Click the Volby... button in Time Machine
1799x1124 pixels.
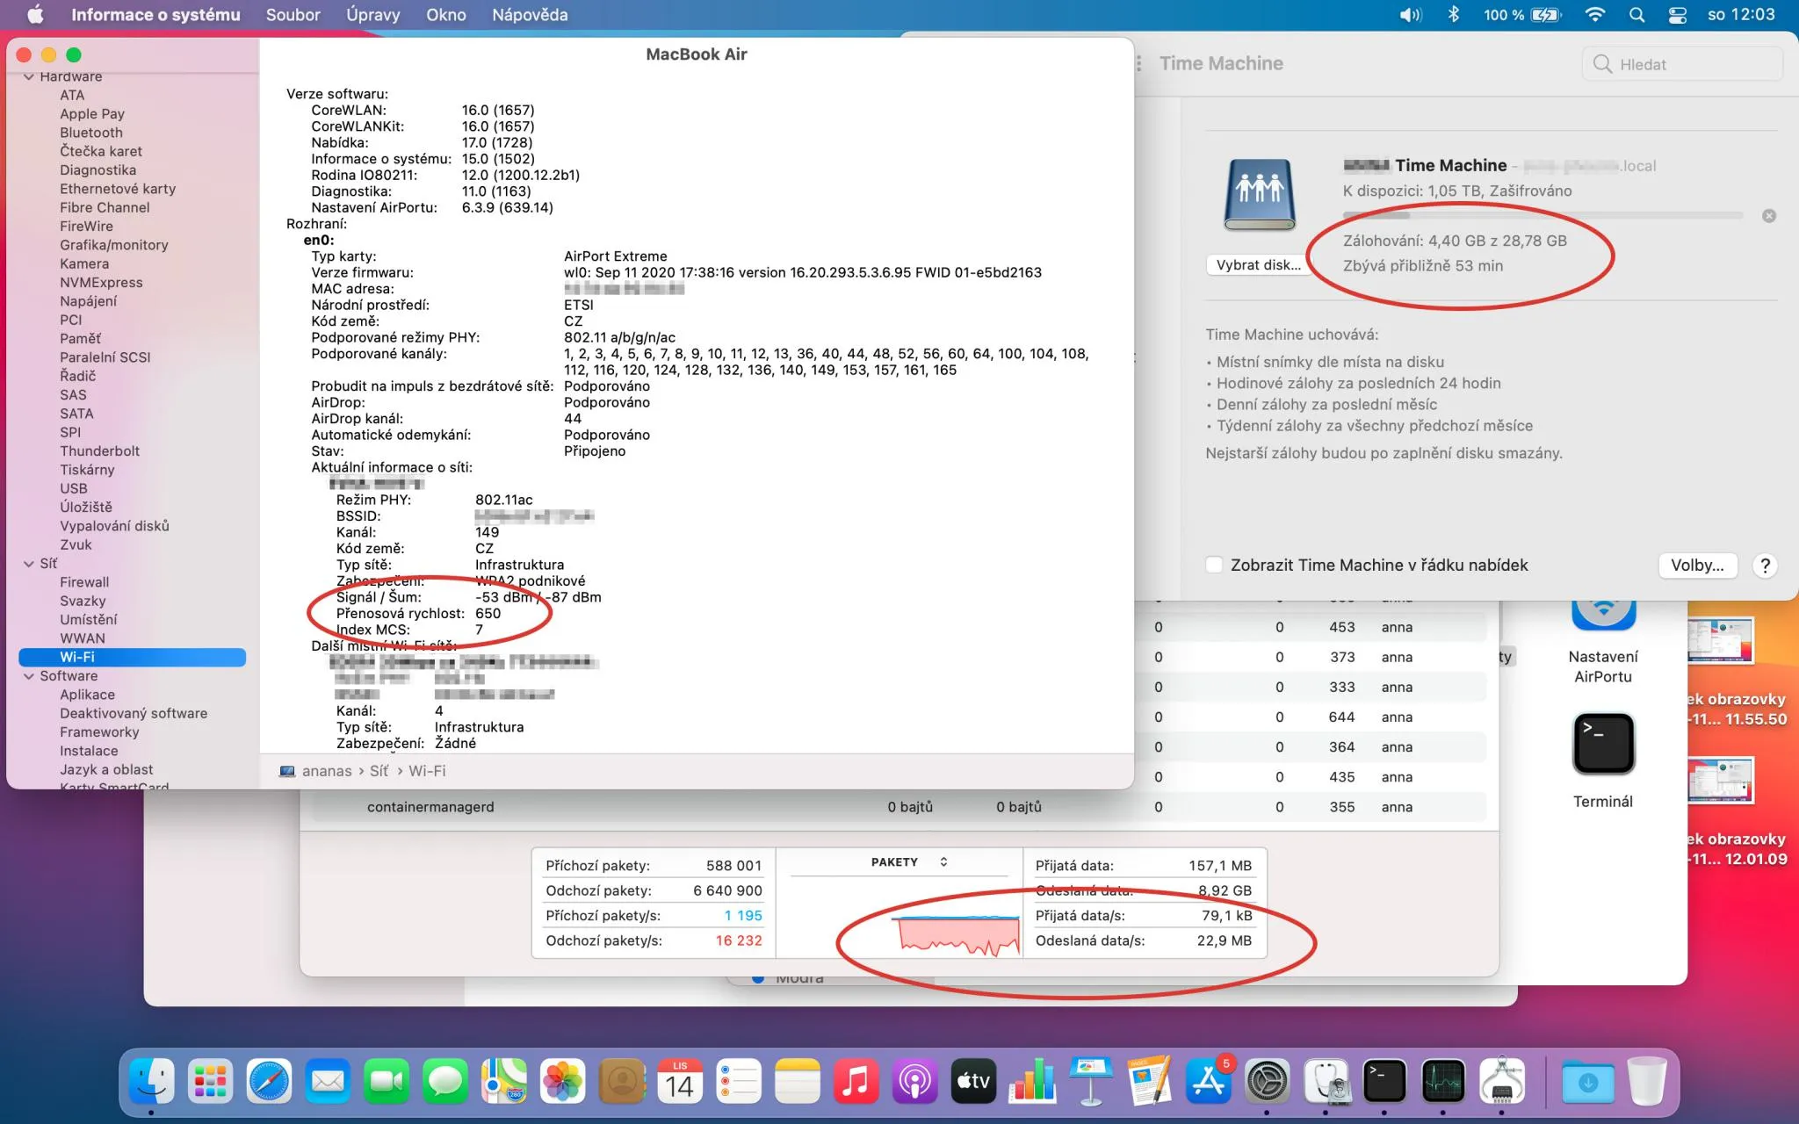coord(1697,566)
